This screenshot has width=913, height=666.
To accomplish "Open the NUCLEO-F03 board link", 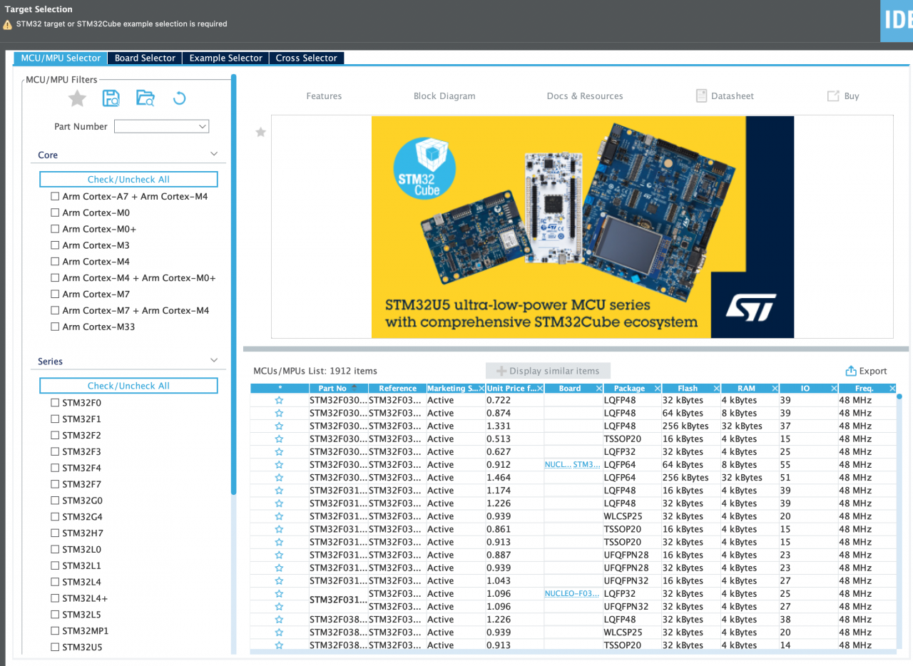I will pyautogui.click(x=571, y=593).
